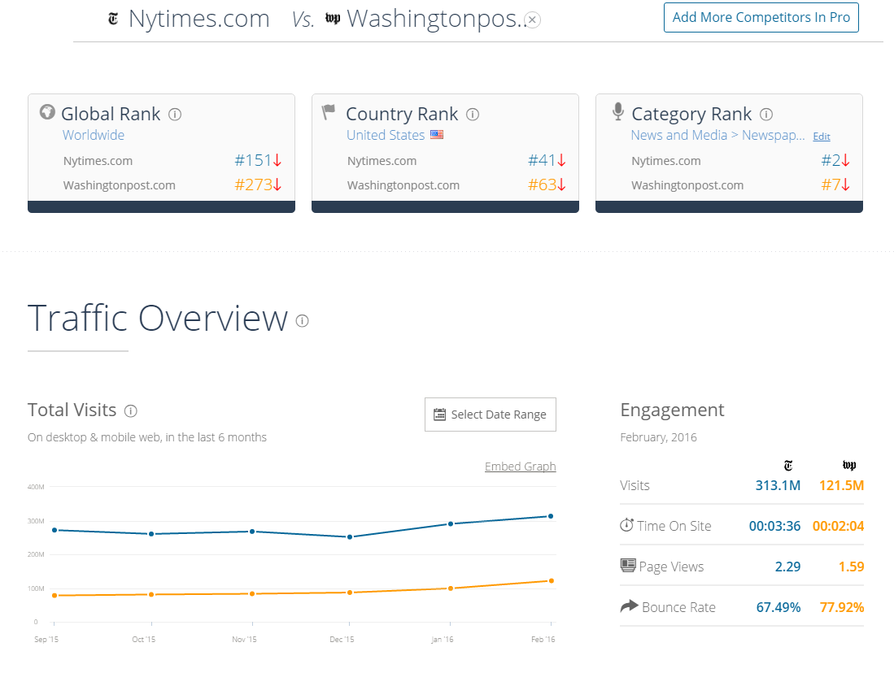This screenshot has width=894, height=686.
Task: Click the Page Views newspaper icon
Action: 628,565
